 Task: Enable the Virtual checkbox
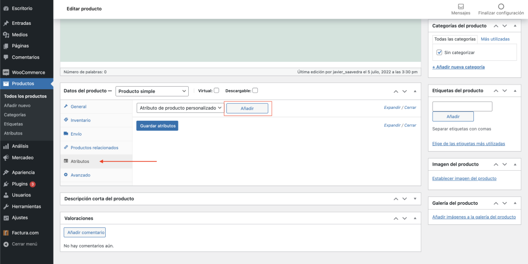(x=217, y=90)
